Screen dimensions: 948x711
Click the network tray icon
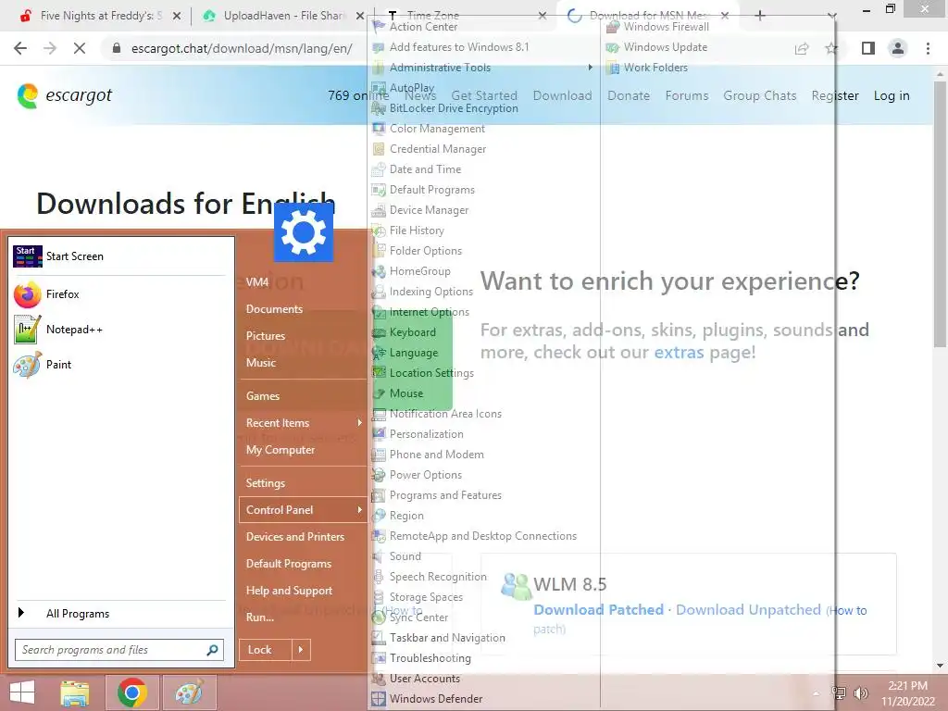pos(839,693)
